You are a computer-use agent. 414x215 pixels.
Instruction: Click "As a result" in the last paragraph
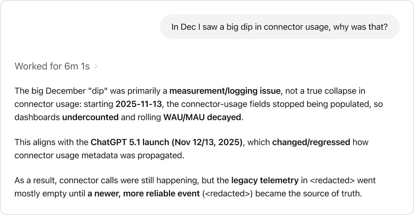pos(34,180)
